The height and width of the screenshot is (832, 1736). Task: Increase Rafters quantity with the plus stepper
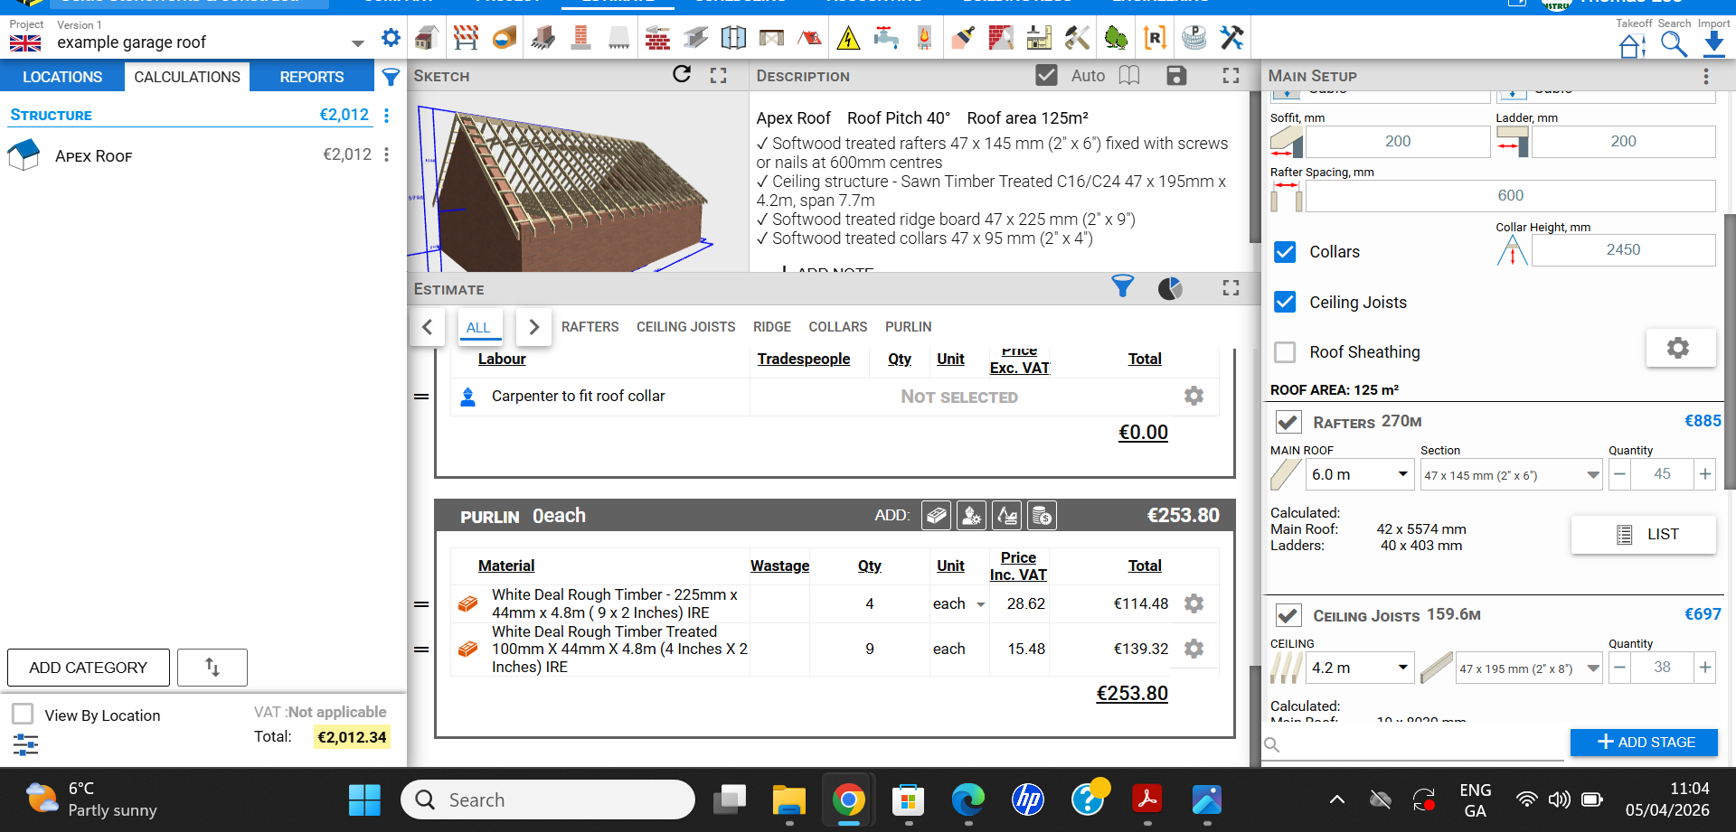1705,473
